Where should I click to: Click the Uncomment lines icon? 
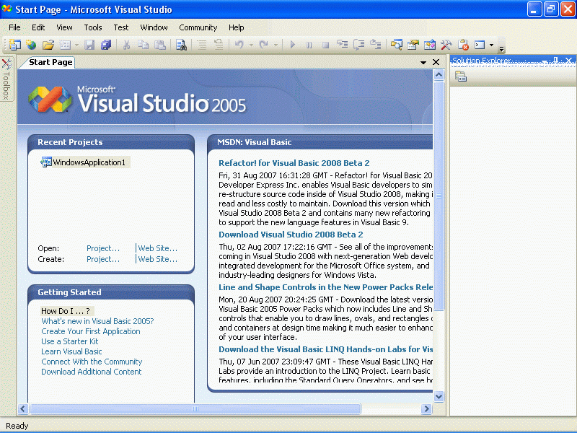coord(219,45)
